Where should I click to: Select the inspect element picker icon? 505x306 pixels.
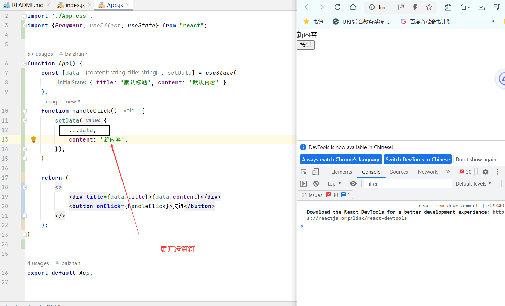(304, 172)
